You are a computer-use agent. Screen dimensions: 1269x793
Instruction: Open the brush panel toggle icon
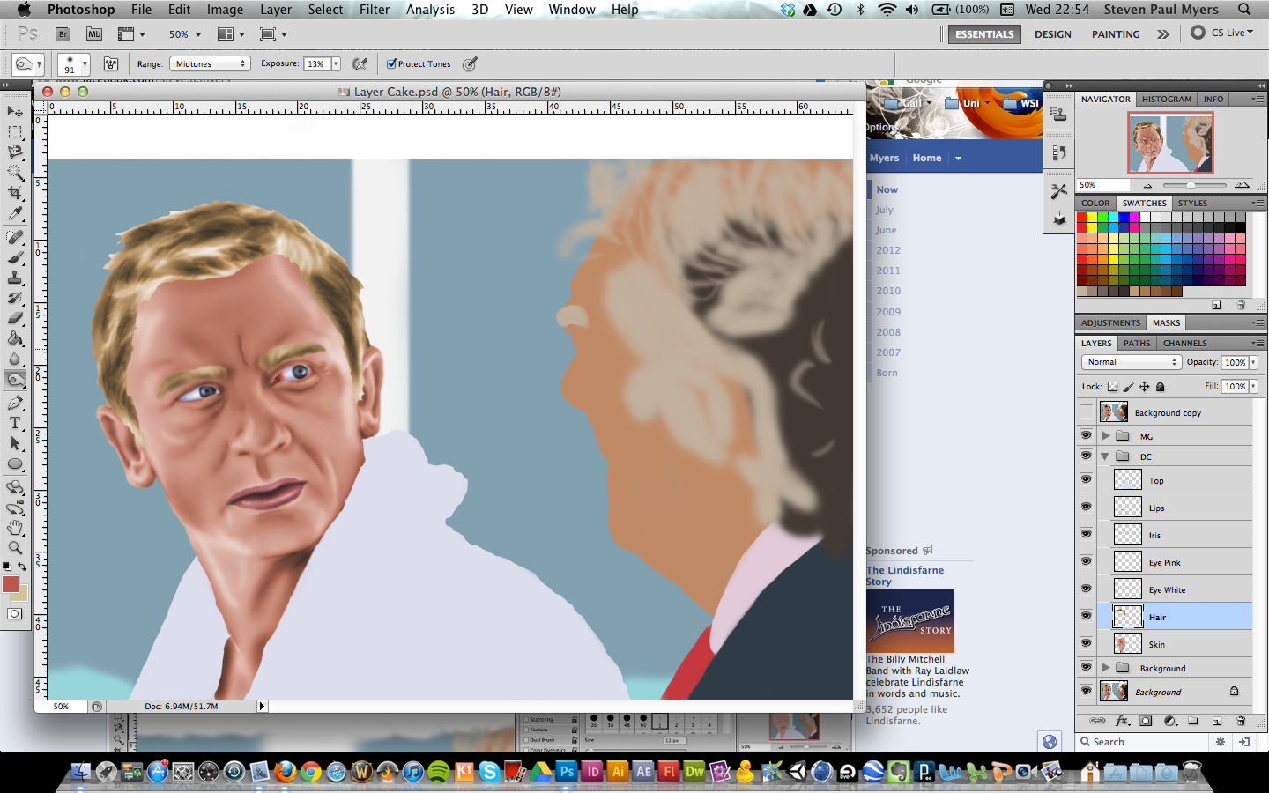[x=111, y=64]
